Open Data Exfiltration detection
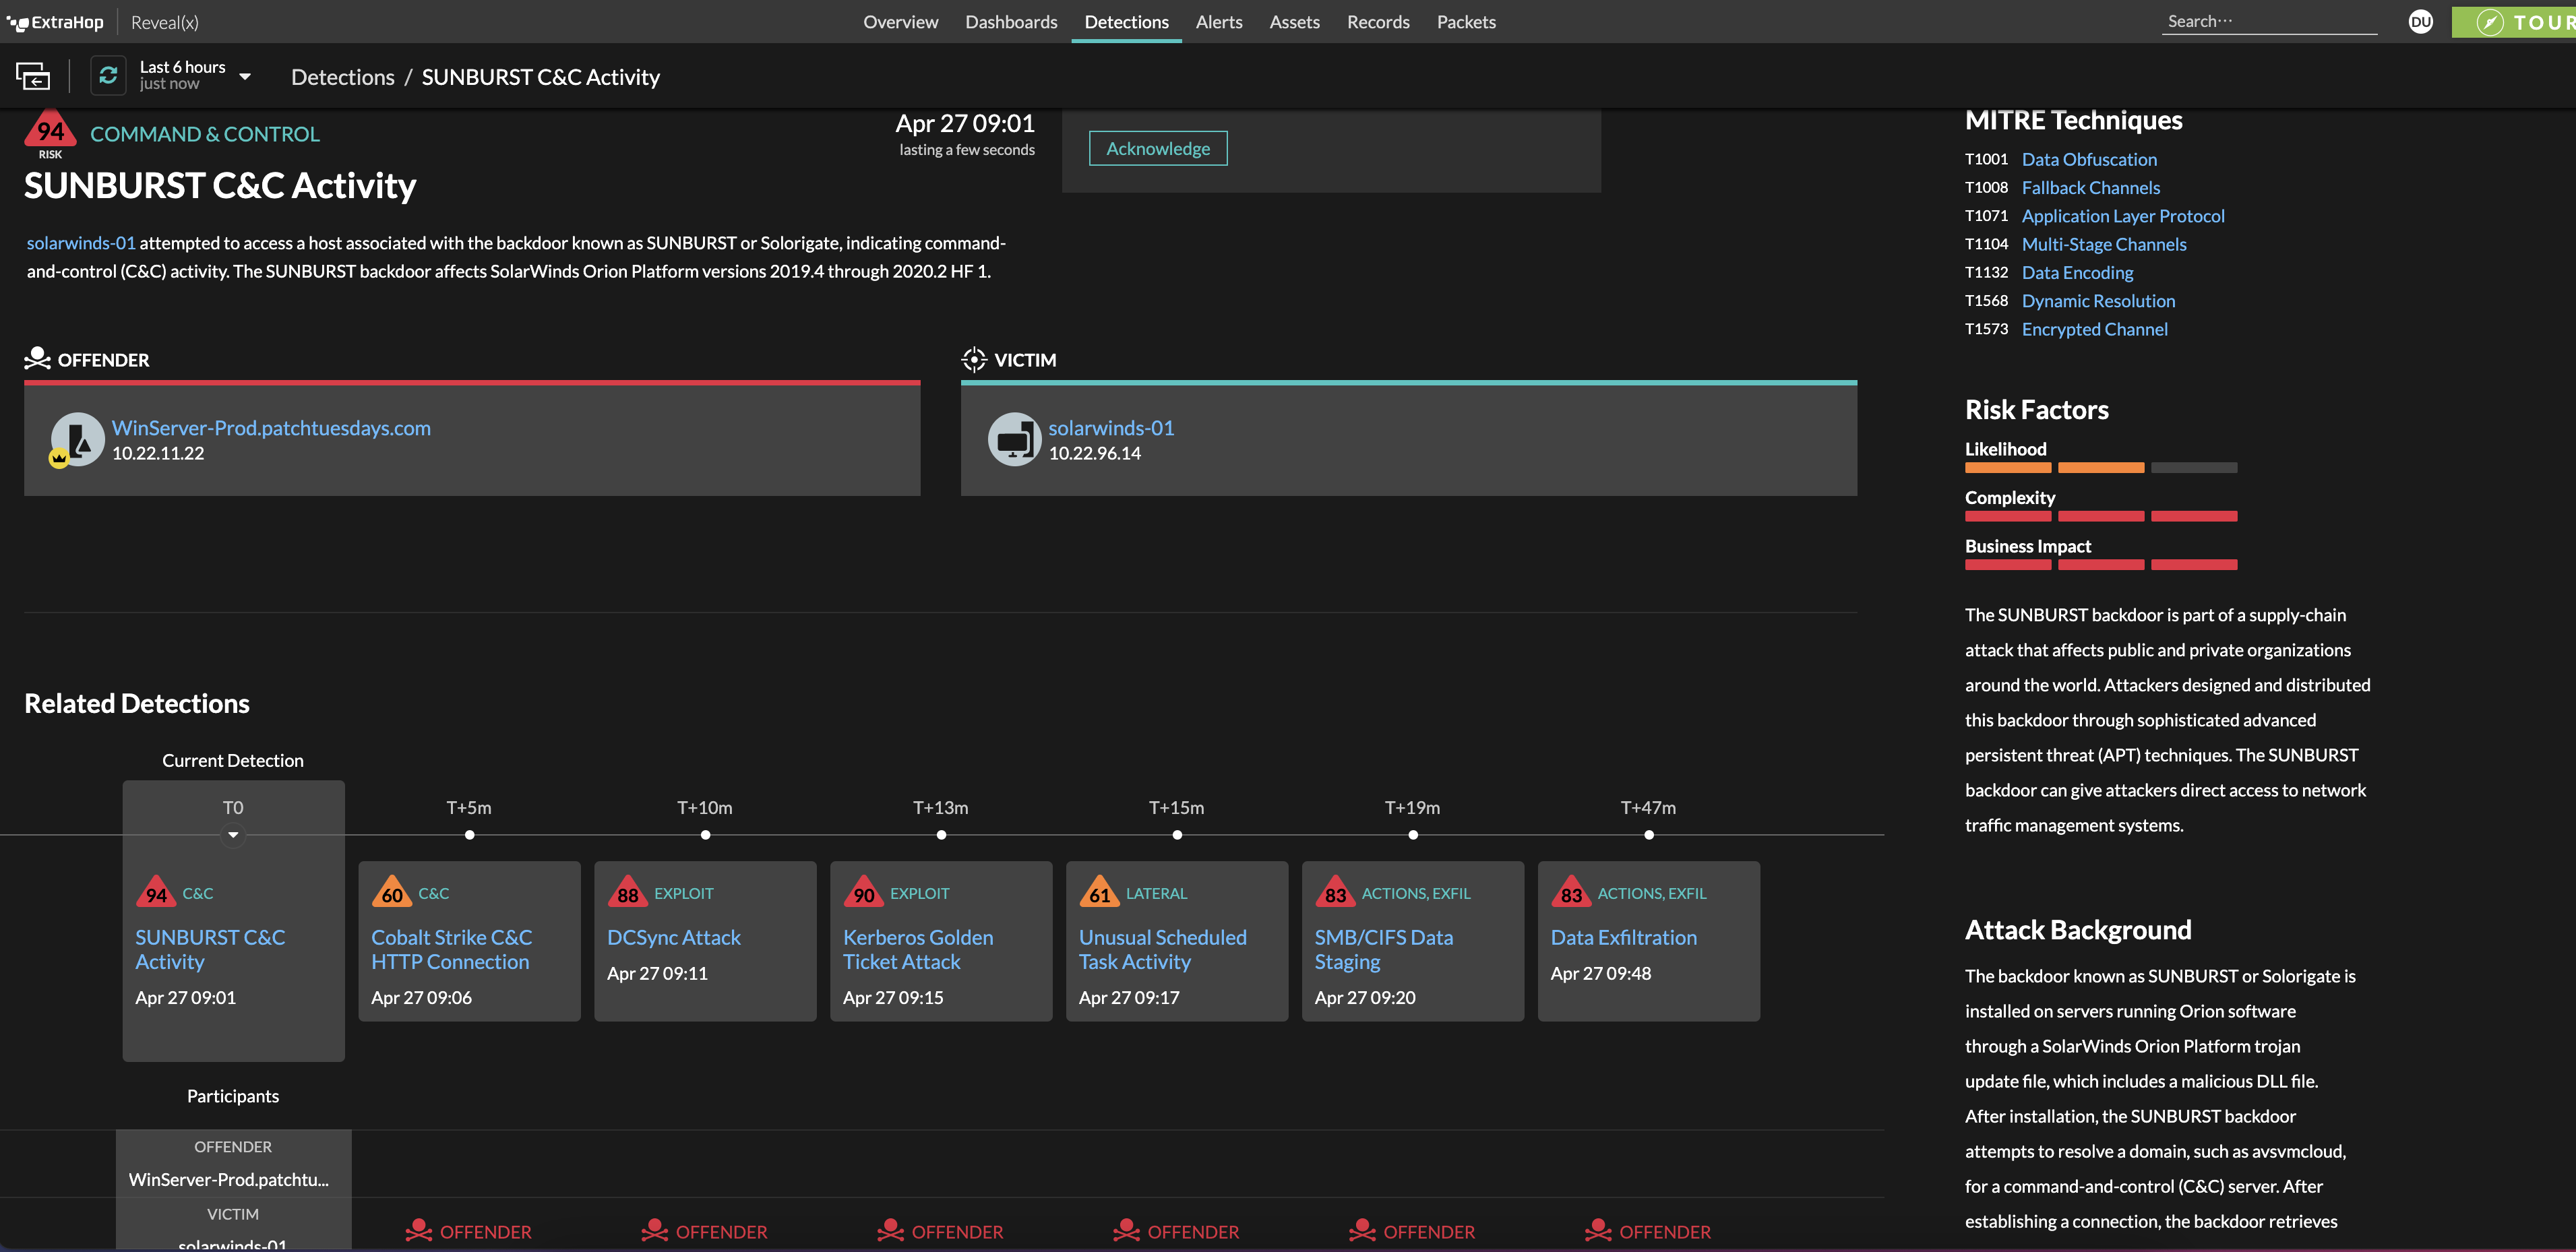Screen dimensions: 2576x1252 (1624, 937)
